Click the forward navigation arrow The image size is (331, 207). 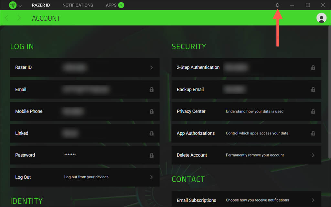pyautogui.click(x=19, y=18)
